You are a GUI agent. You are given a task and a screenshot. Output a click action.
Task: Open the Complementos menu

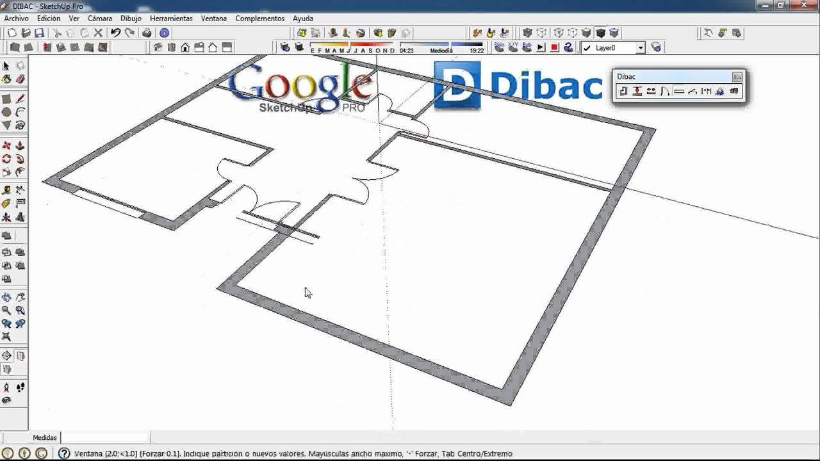pos(260,19)
